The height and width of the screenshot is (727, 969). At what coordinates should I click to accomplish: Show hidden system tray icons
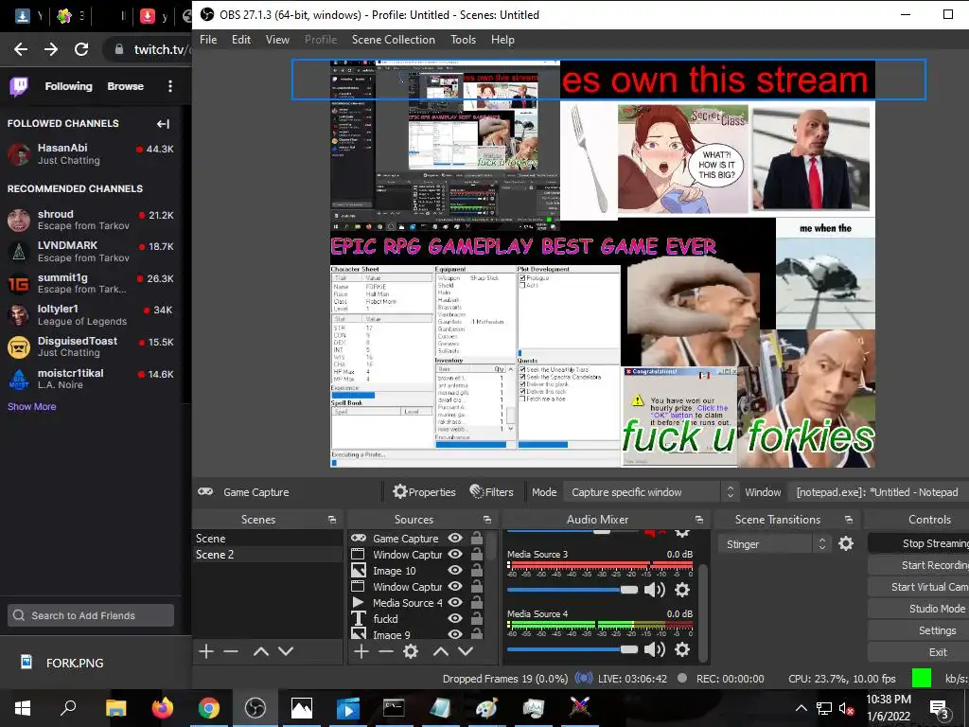(801, 708)
